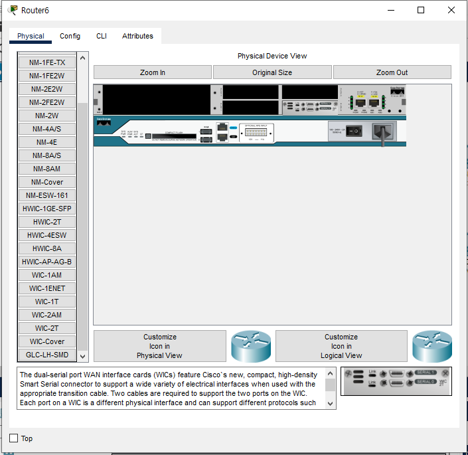Open the CLI tab
Viewport: 468px width, 455px height.
point(101,36)
